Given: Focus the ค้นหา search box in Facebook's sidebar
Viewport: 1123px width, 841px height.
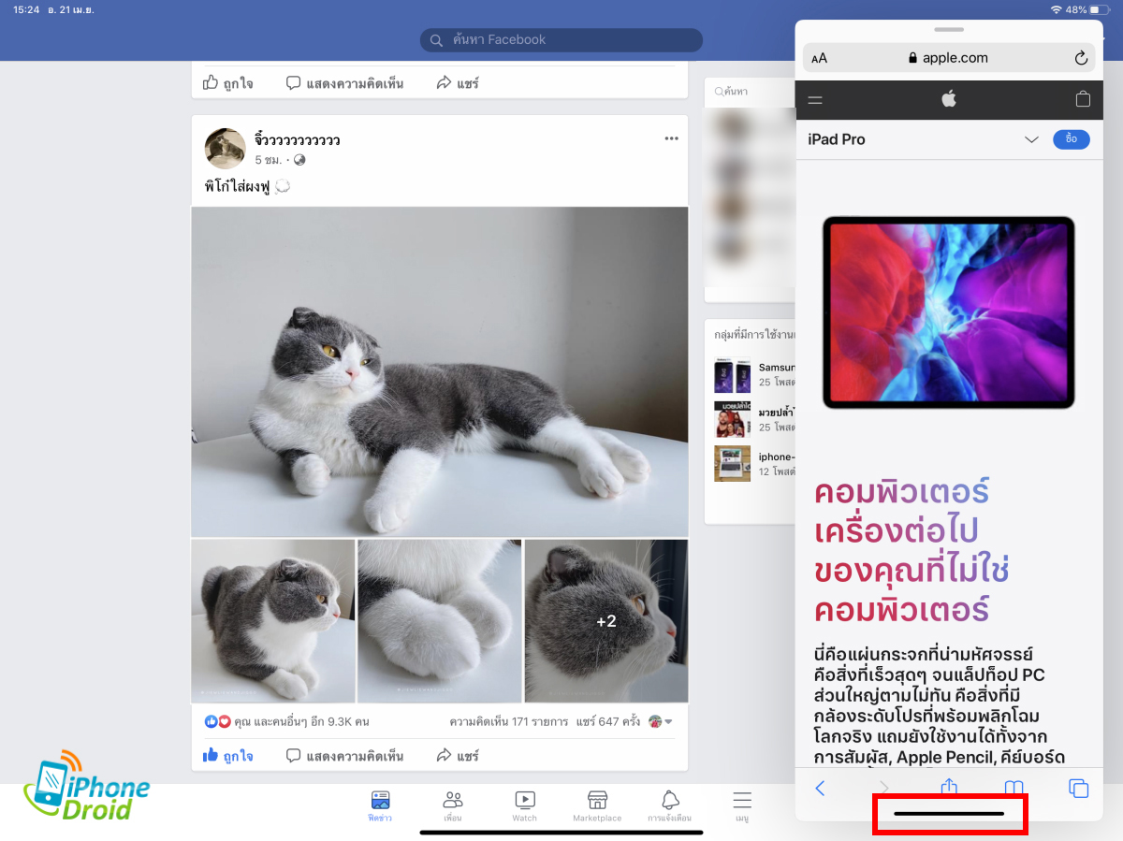Looking at the screenshot, I should click(749, 91).
